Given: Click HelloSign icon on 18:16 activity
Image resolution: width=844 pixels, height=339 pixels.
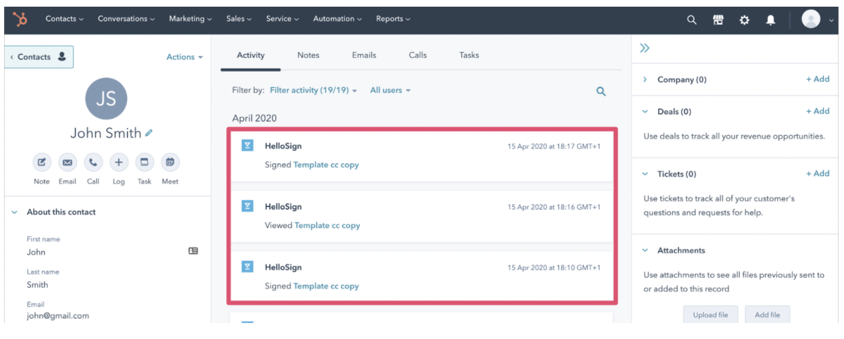Looking at the screenshot, I should (247, 206).
